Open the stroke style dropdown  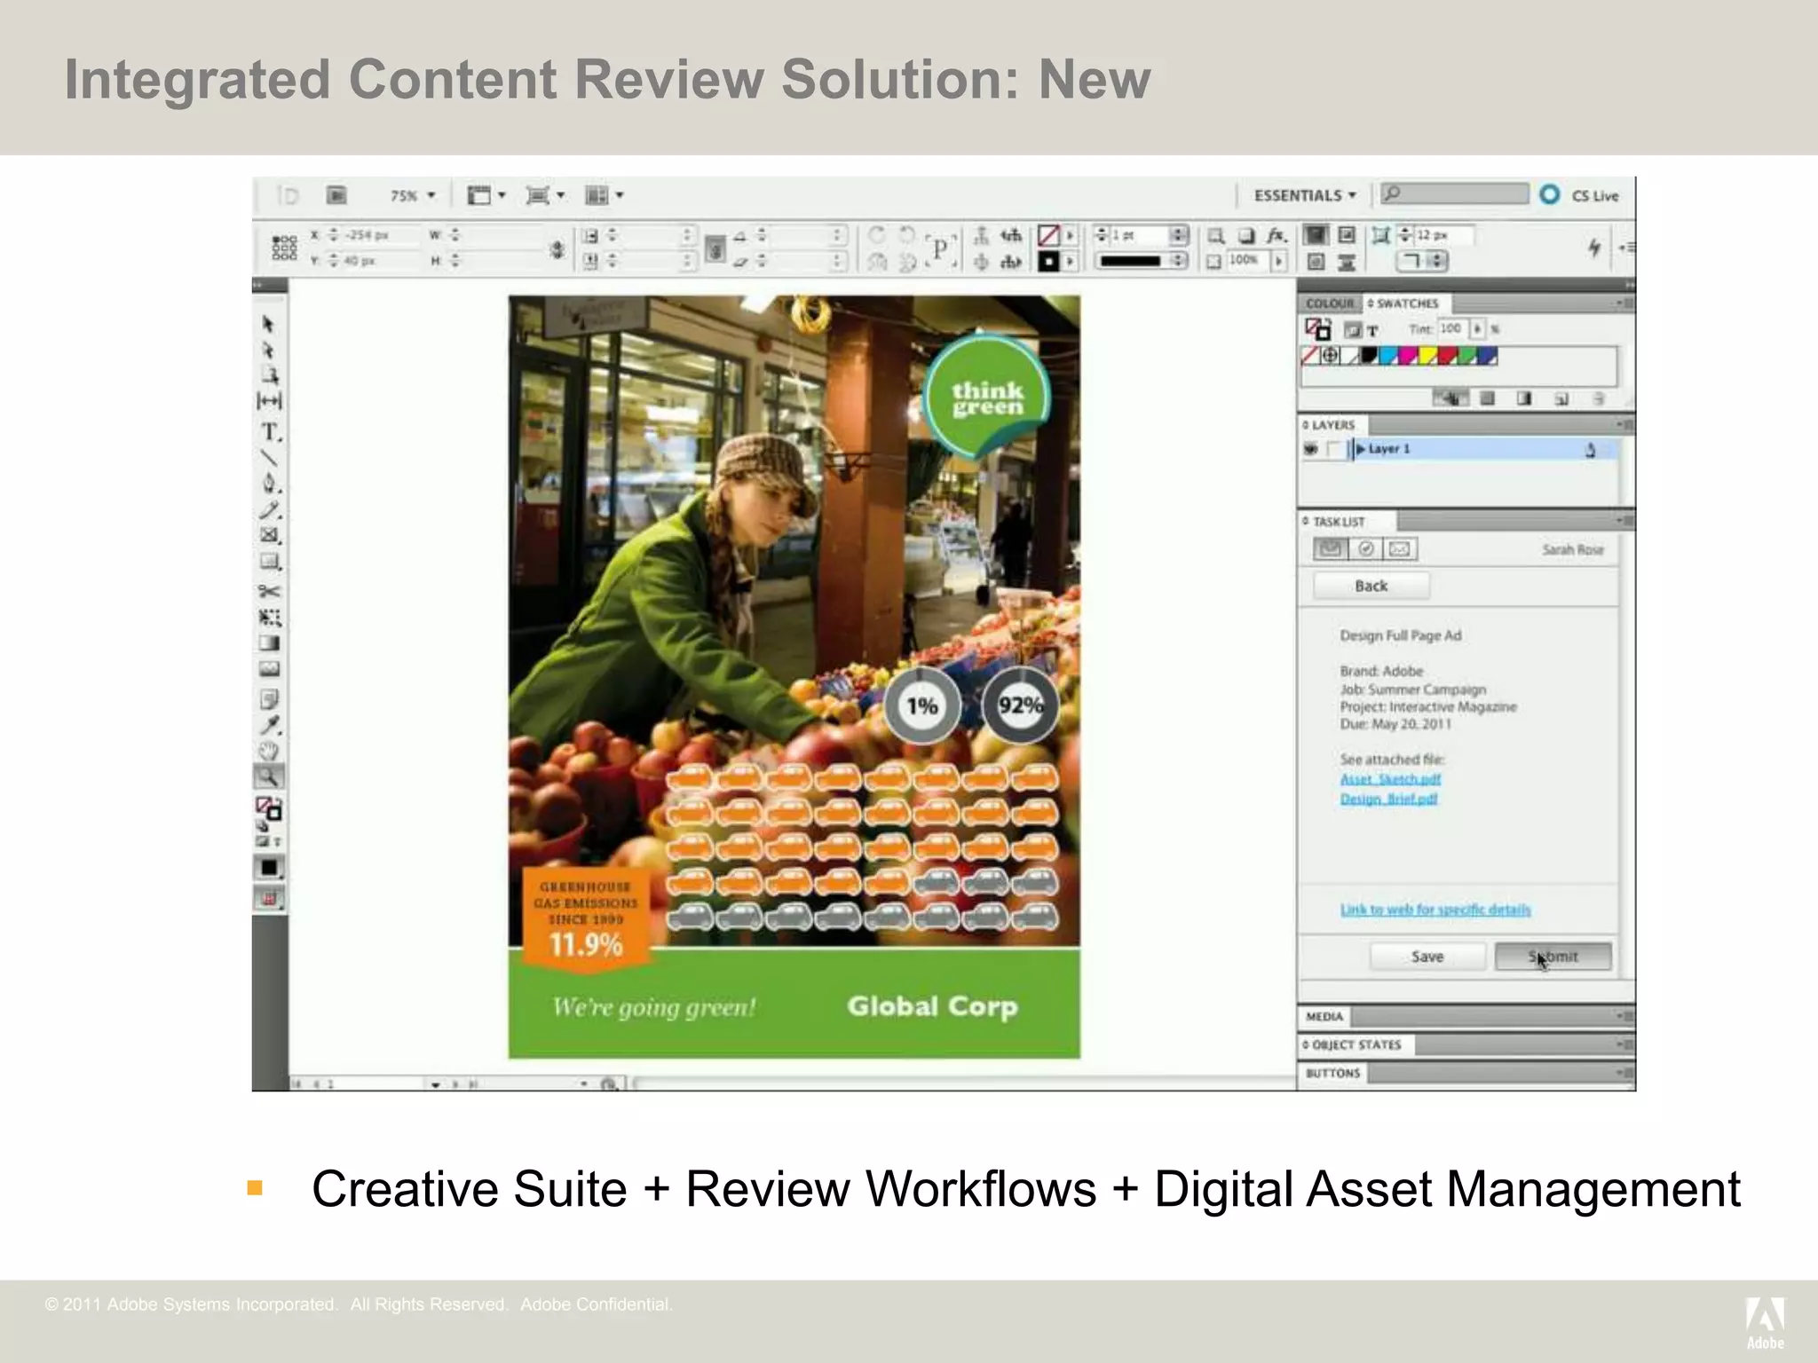pyautogui.click(x=1179, y=260)
